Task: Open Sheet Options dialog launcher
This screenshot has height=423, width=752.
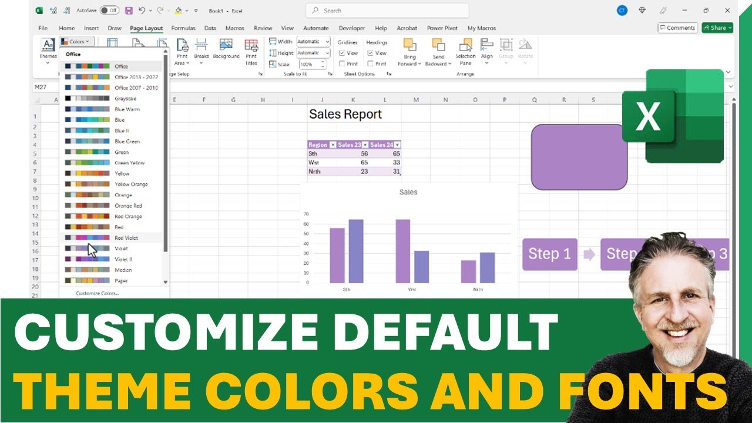Action: (389, 74)
